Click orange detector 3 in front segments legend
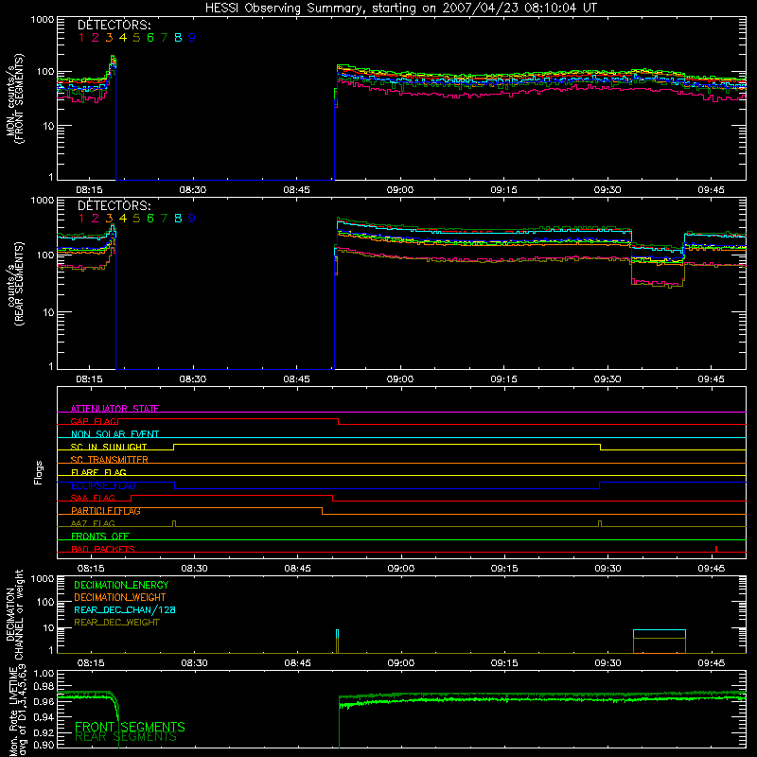The image size is (757, 757). click(109, 38)
